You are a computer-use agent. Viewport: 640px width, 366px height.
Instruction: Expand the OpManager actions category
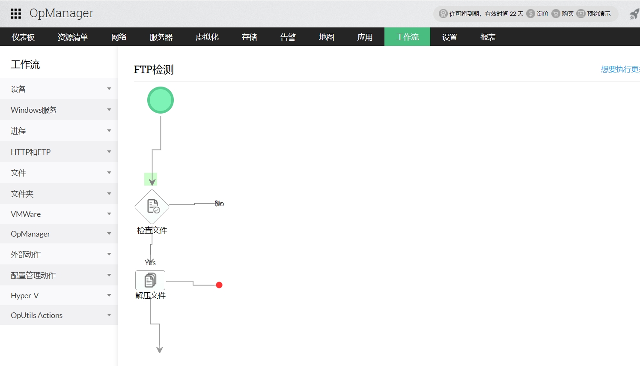click(59, 234)
